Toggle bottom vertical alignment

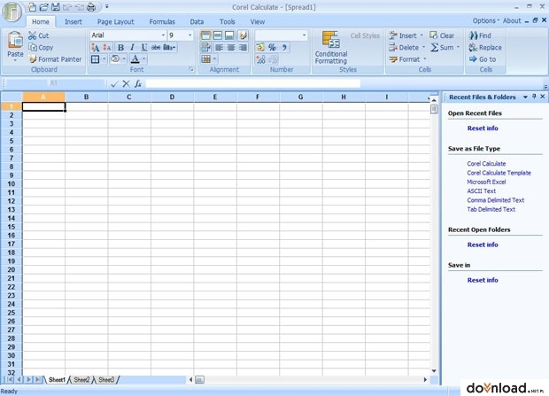[x=229, y=35]
